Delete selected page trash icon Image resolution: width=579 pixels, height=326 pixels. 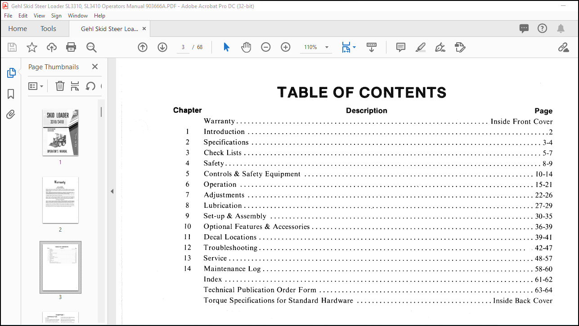[60, 86]
